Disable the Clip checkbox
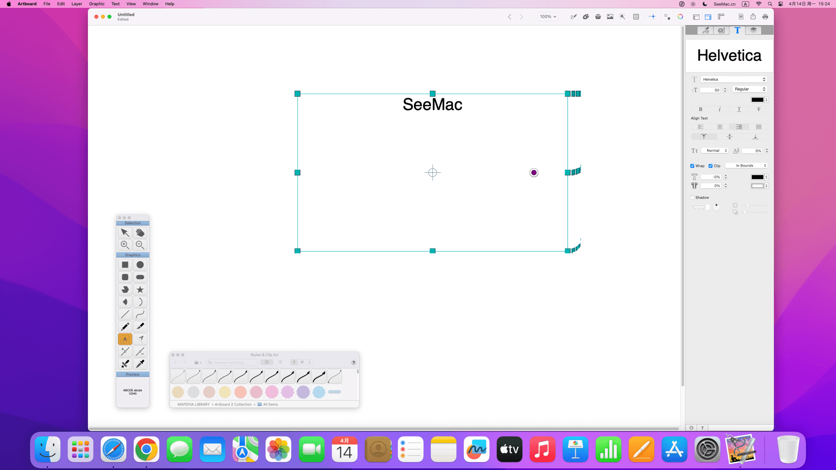This screenshot has width=836, height=470. coord(711,166)
